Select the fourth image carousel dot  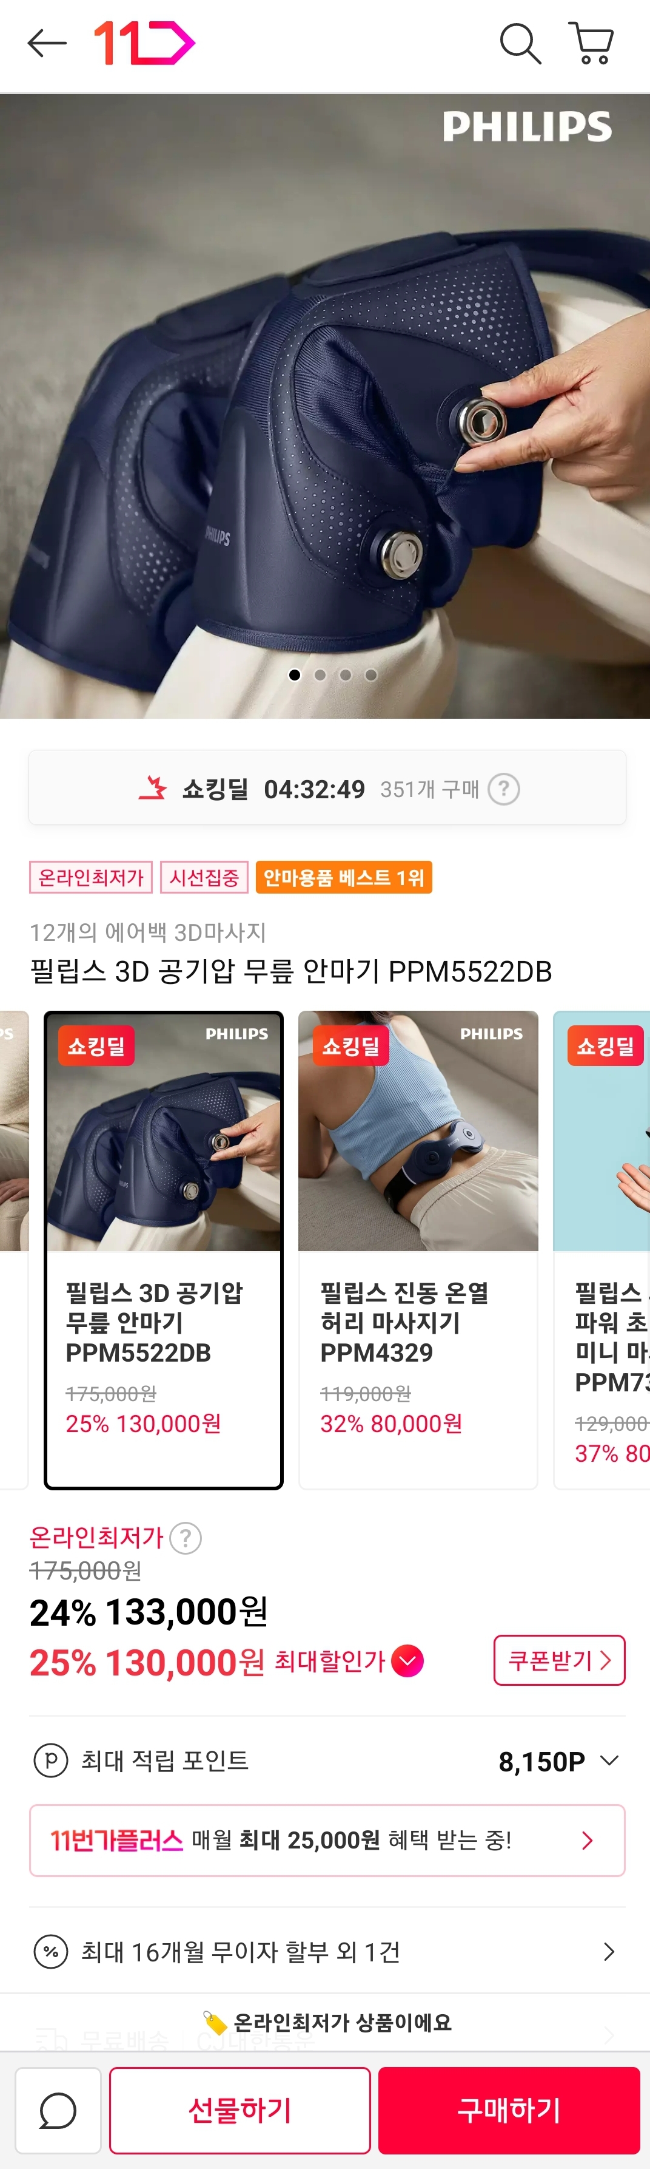pyautogui.click(x=371, y=674)
